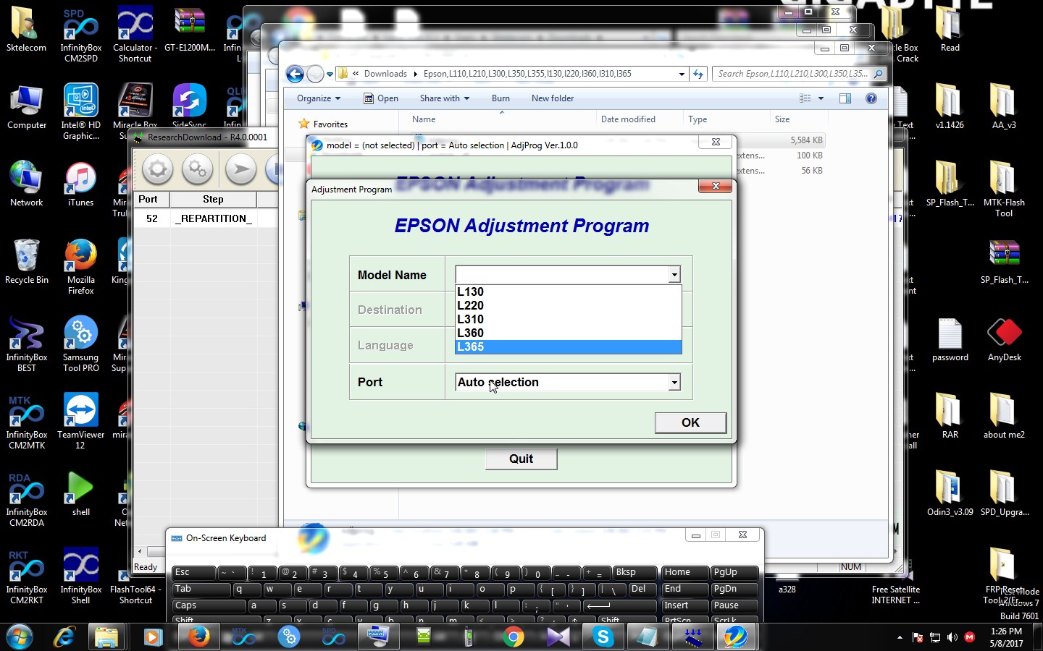
Task: Select L360 from the model list
Action: point(568,333)
